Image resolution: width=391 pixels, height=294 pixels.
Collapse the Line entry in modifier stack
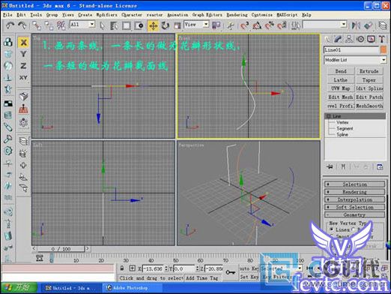(x=329, y=116)
